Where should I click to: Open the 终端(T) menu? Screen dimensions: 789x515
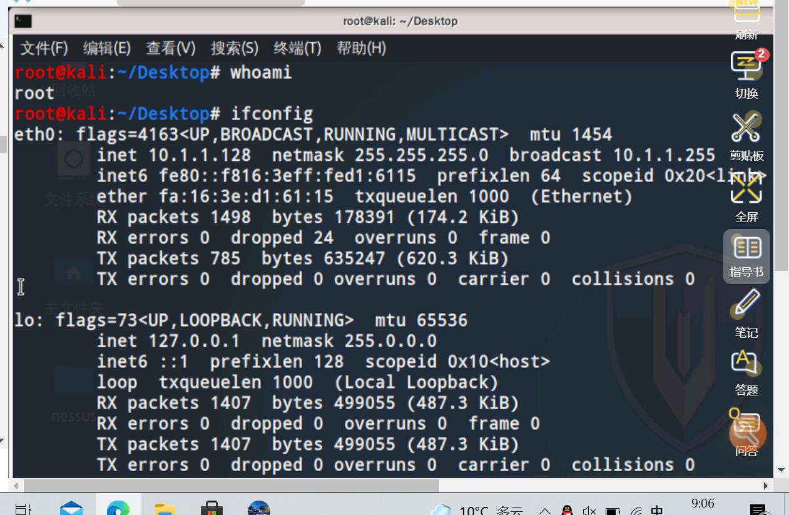coord(297,48)
